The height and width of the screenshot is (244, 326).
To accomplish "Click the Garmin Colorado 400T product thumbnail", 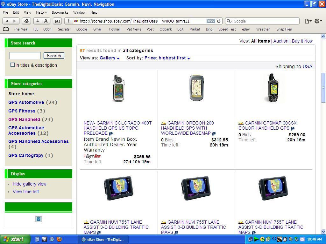I will click(118, 88).
